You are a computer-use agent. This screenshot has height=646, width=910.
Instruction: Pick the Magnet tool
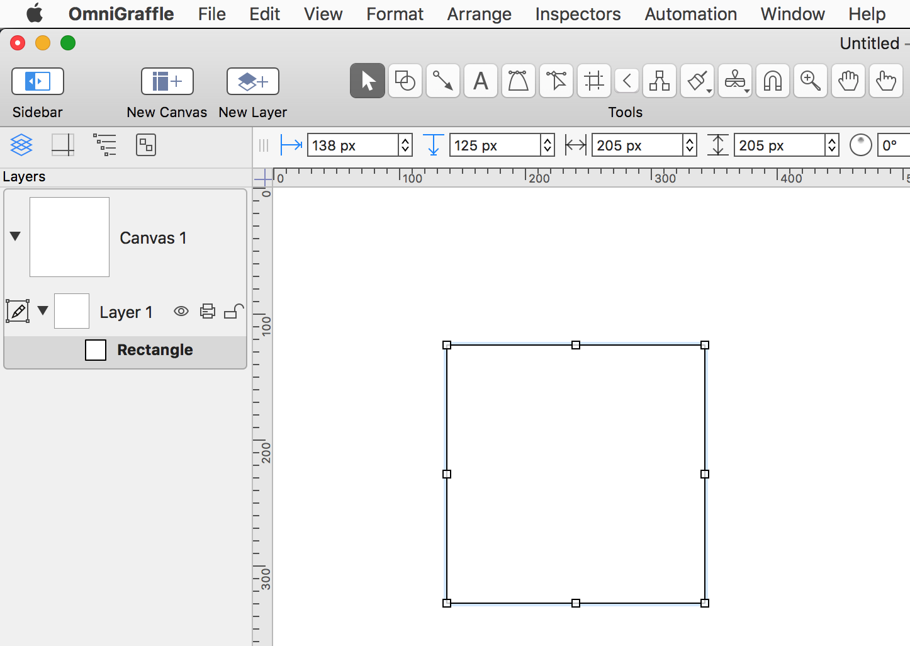click(x=773, y=81)
